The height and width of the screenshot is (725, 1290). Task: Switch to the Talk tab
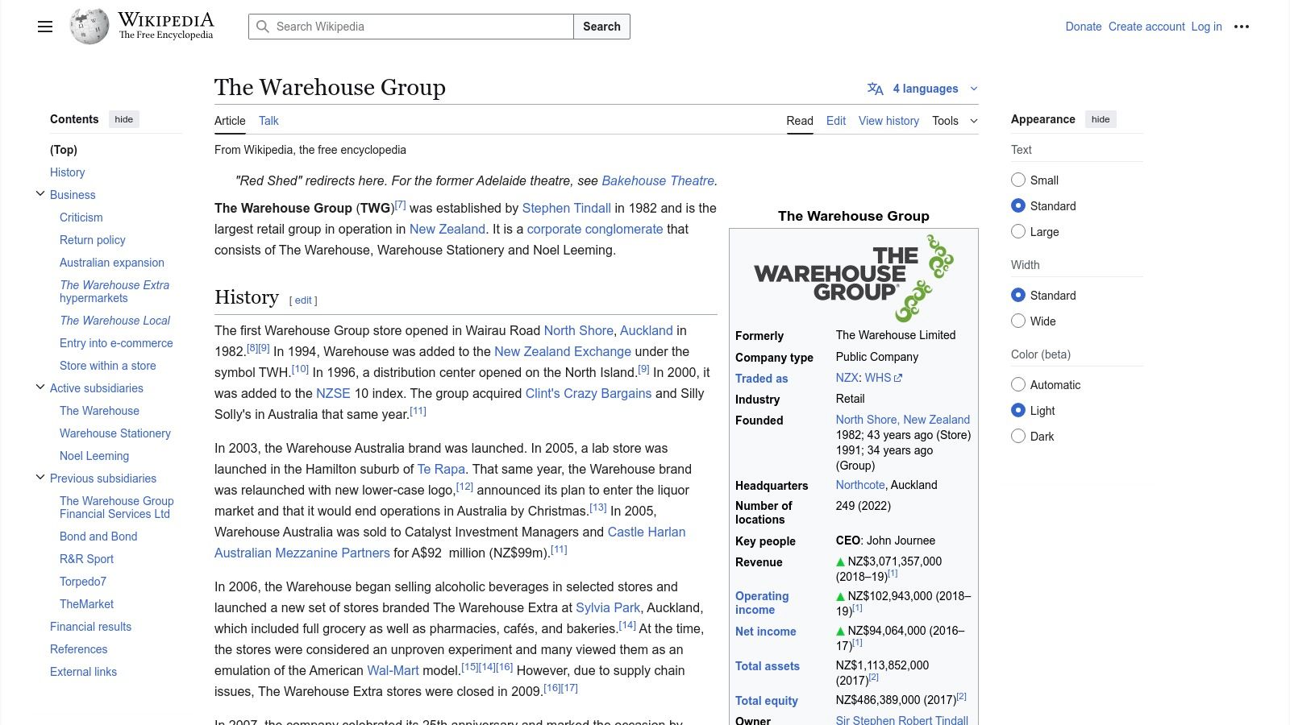coord(268,121)
